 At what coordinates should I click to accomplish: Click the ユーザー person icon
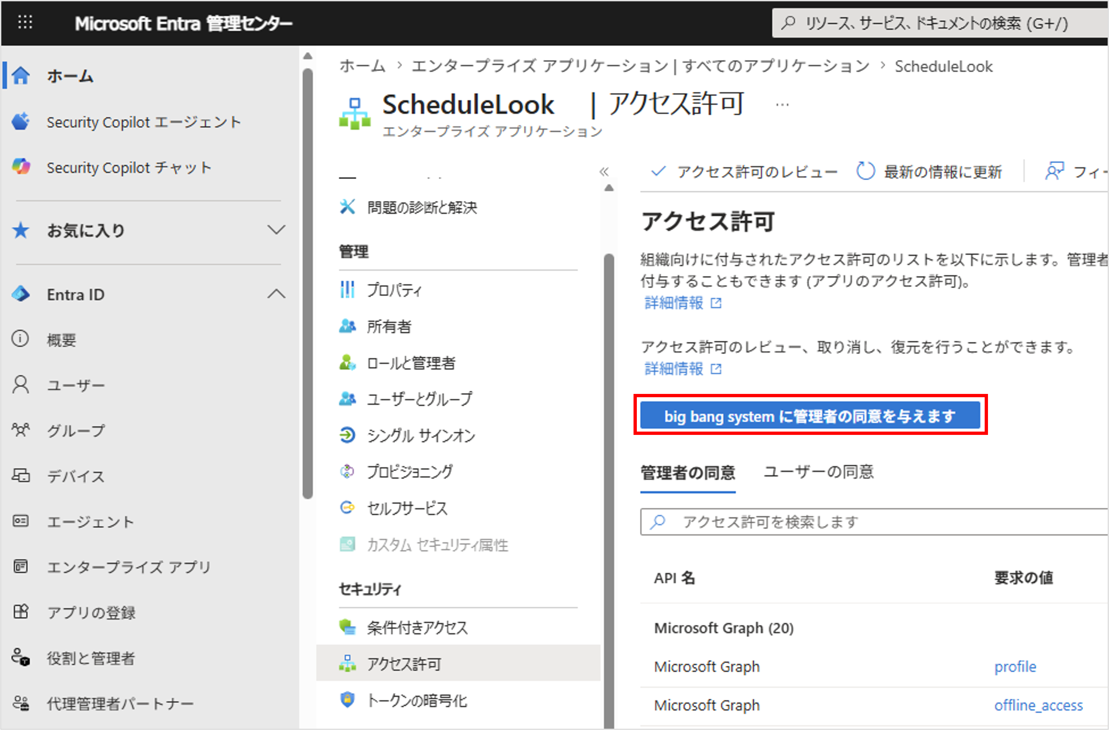[21, 385]
